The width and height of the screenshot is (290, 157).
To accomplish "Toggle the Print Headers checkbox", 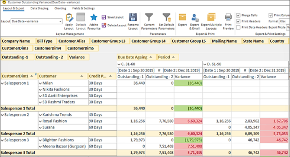I will (x=239, y=21).
